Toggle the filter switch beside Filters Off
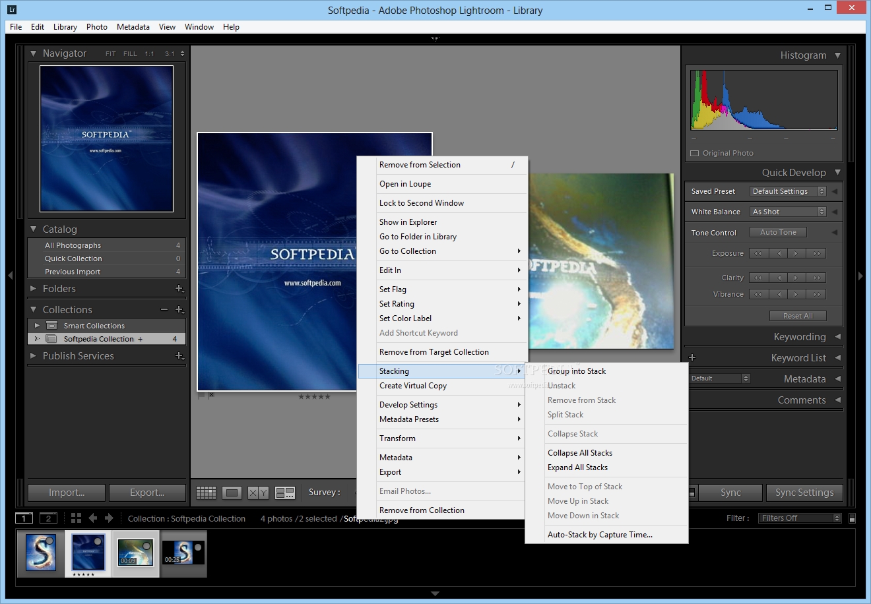 pos(852,518)
